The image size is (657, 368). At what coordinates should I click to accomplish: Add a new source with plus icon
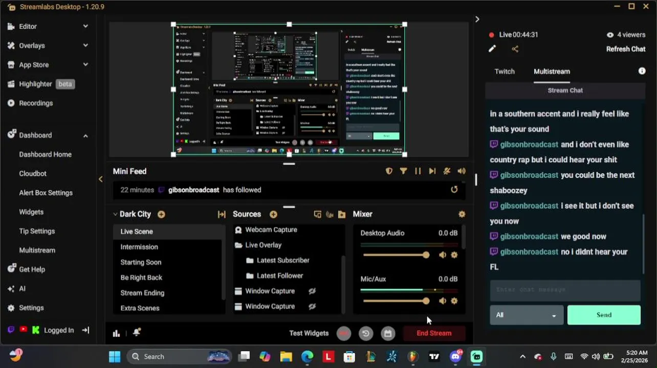[x=273, y=215]
